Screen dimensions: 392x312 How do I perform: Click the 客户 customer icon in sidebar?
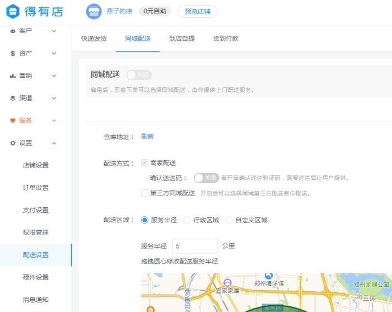(x=12, y=31)
